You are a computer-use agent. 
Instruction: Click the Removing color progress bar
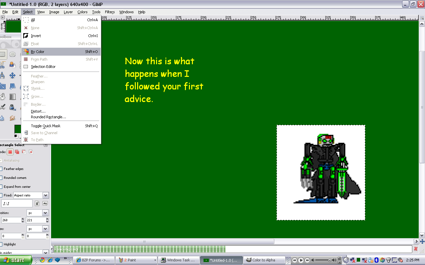(x=232, y=249)
